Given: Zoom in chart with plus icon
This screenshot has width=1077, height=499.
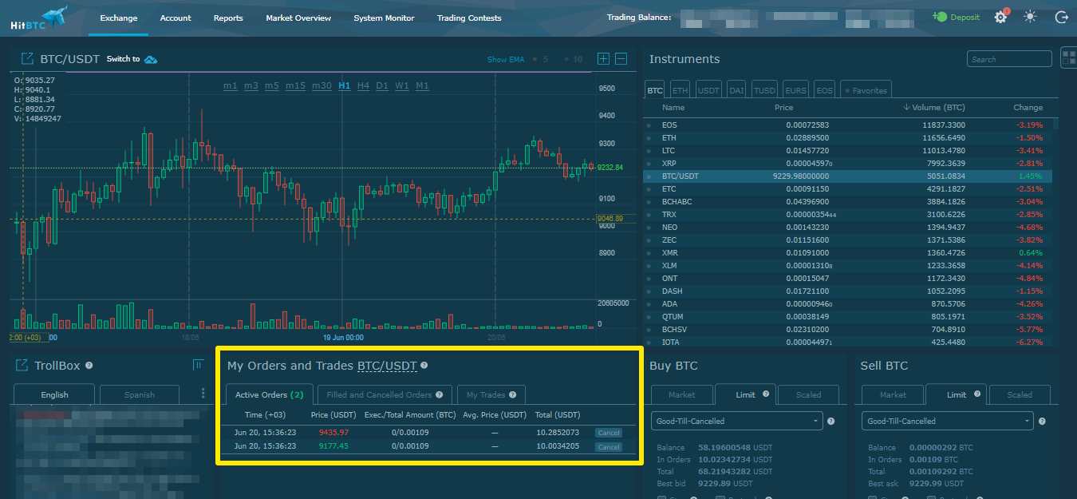Looking at the screenshot, I should pyautogui.click(x=603, y=58).
